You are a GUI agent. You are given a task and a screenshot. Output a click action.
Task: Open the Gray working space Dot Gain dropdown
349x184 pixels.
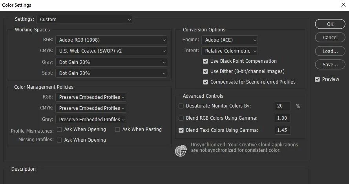111,62
